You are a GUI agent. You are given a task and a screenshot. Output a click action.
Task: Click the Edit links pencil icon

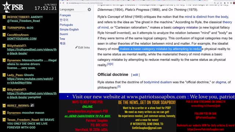point(76,47)
